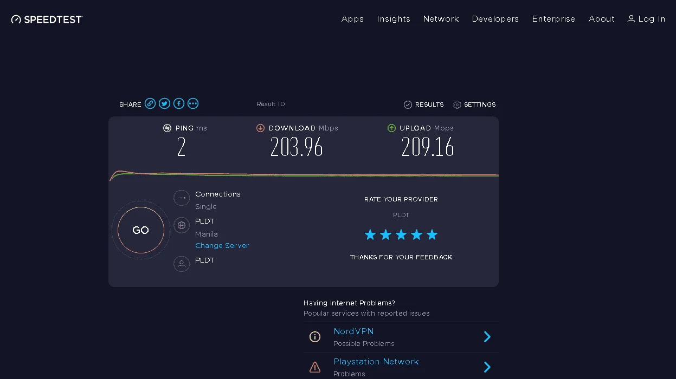Screen dimensions: 676x379
Task: Share result on Facebook icon
Action: click(x=179, y=103)
